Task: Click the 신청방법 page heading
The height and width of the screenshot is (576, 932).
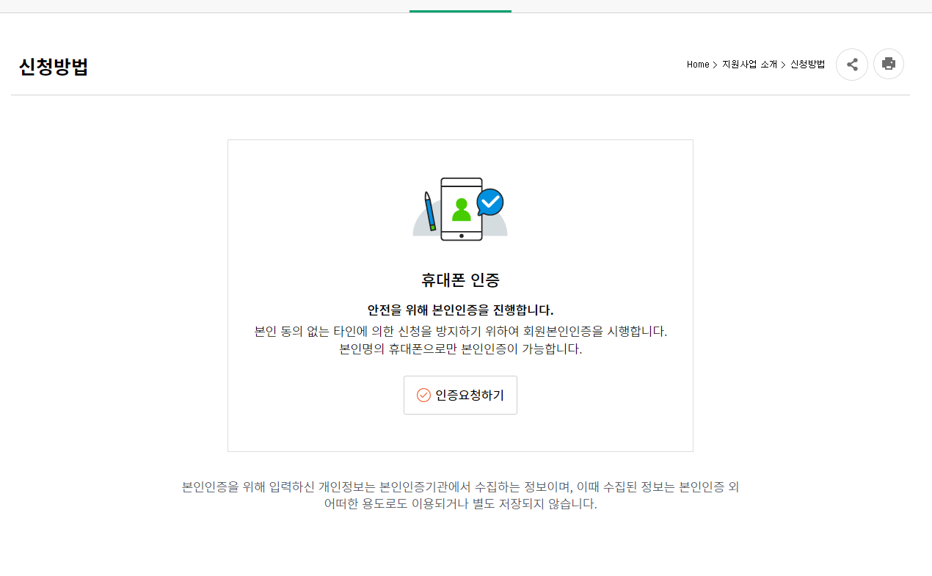Action: pyautogui.click(x=53, y=66)
